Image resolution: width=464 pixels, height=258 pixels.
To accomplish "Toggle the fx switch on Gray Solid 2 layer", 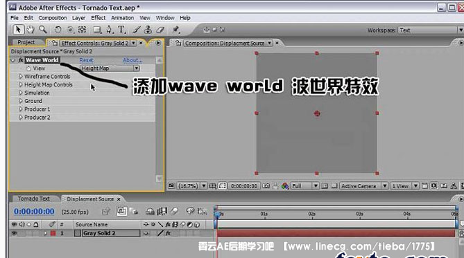I will [x=168, y=233].
